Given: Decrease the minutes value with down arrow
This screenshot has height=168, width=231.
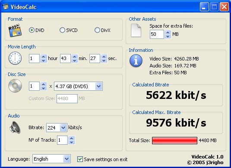Looking at the screenshot, I should pyautogui.click(x=74, y=60).
